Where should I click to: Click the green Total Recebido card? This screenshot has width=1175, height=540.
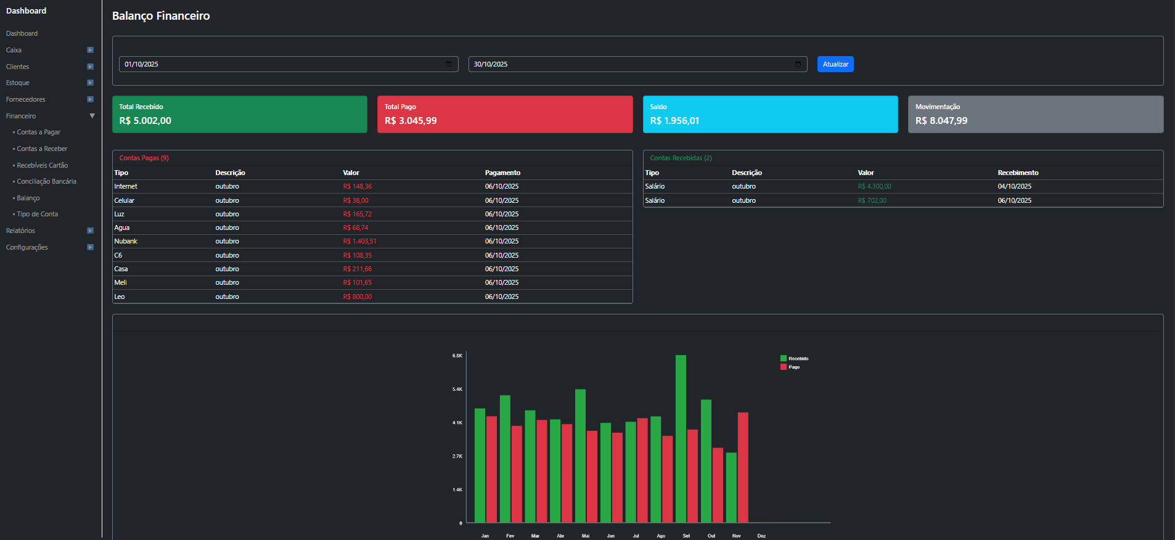click(239, 114)
